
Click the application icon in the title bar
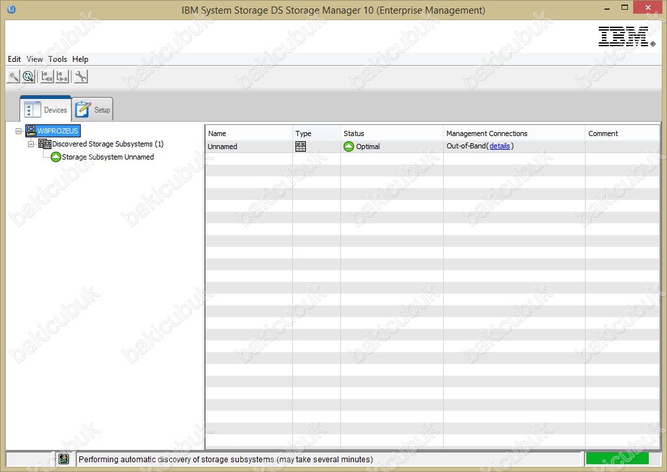click(x=12, y=9)
